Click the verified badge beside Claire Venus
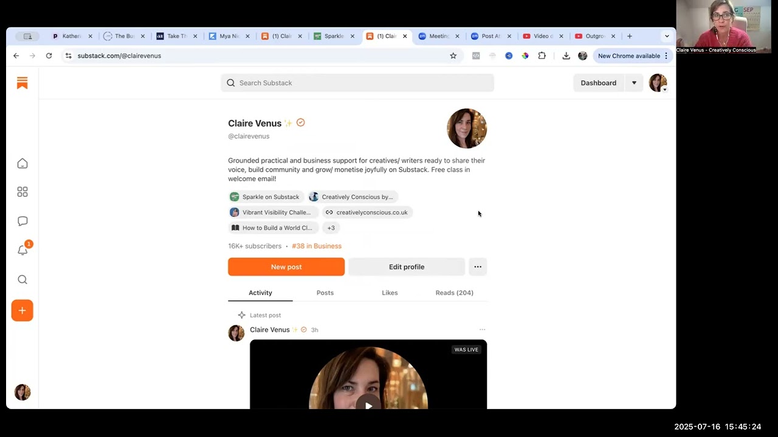Screen dimensions: 778x437 [x=300, y=123]
